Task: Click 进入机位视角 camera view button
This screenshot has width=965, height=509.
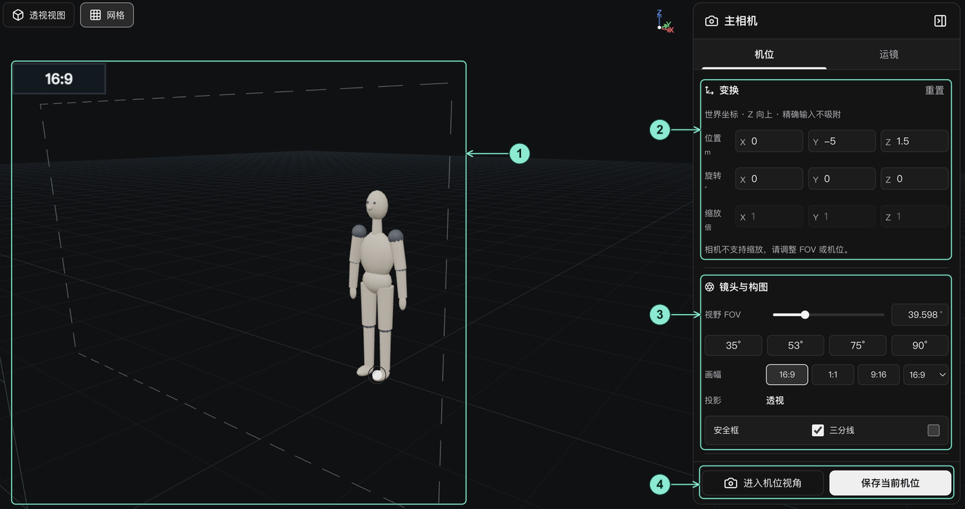Action: [x=763, y=483]
